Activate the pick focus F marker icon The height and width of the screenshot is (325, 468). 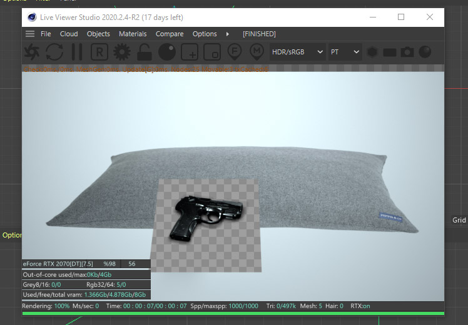coord(235,52)
